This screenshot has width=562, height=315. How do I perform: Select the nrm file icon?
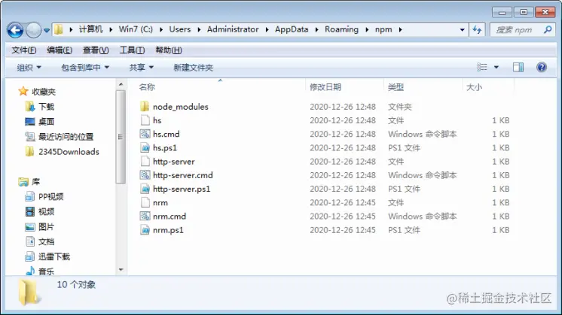coord(145,202)
